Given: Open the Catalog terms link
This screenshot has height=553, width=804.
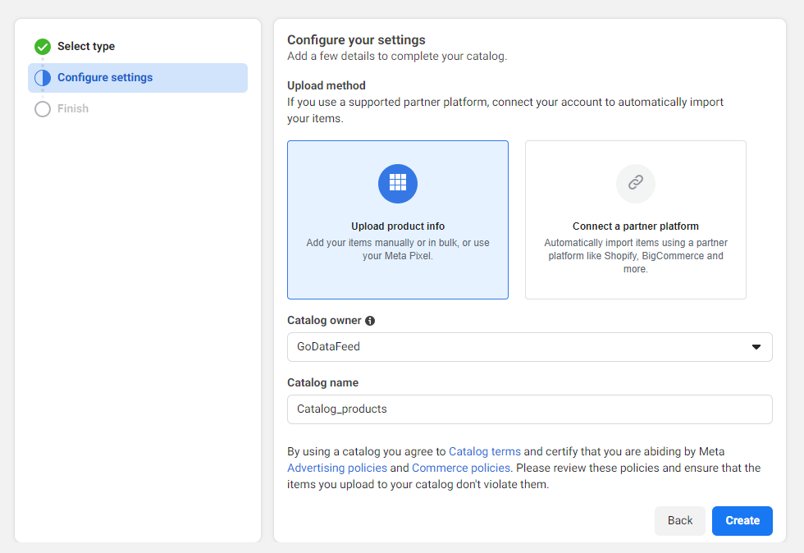Looking at the screenshot, I should click(485, 451).
